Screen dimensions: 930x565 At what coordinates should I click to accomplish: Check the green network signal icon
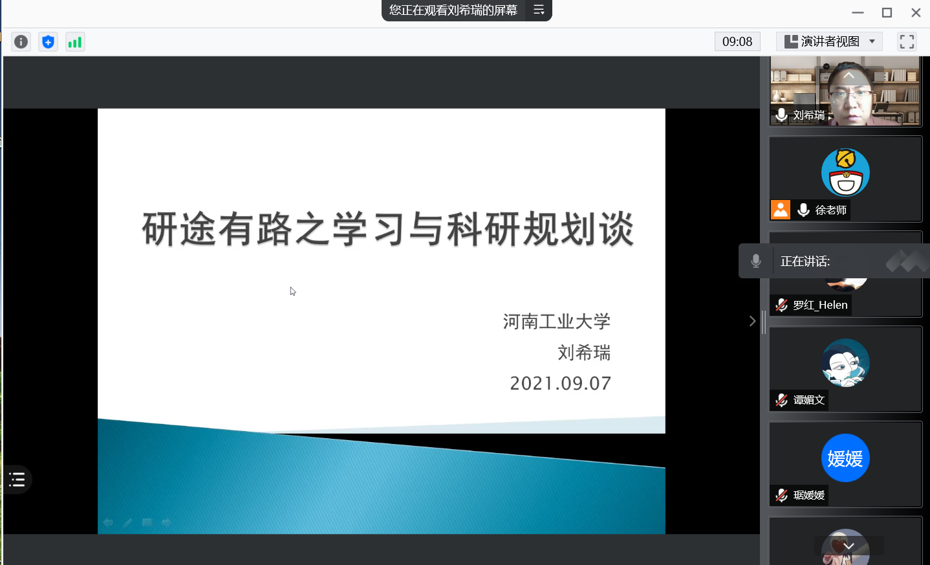point(75,42)
